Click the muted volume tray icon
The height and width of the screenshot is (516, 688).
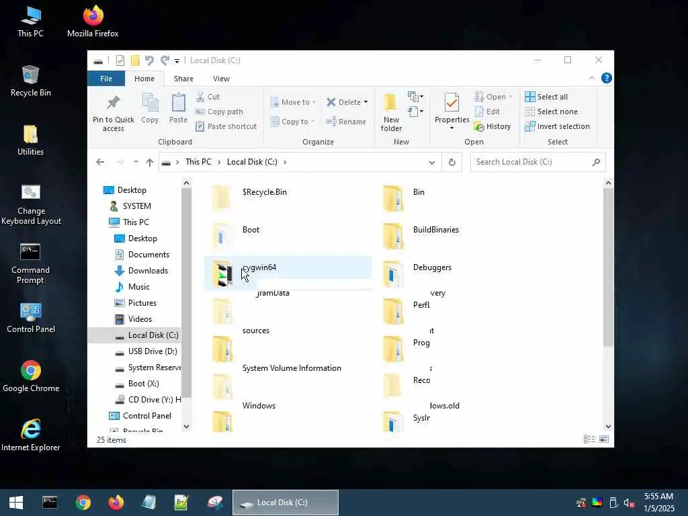629,503
